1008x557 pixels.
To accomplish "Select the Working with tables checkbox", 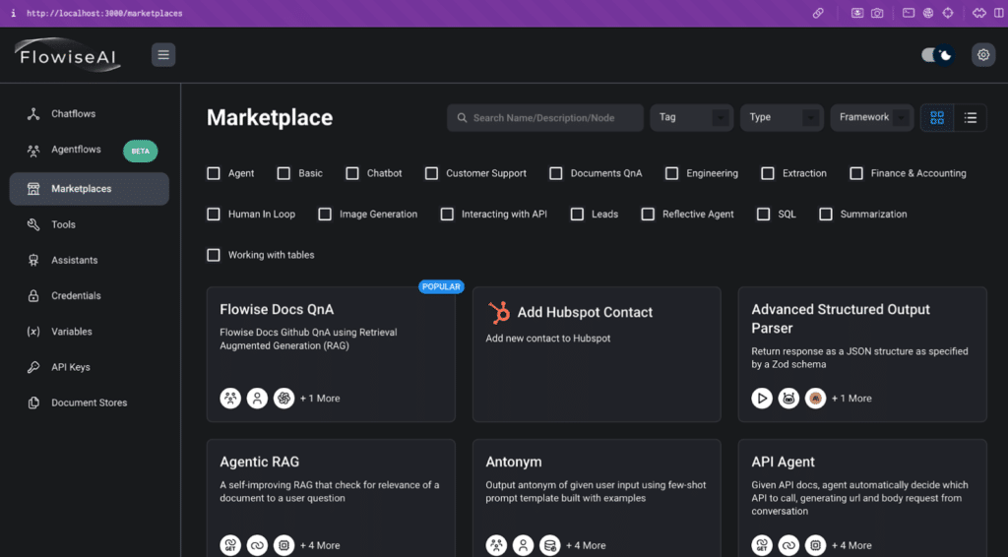I will click(214, 255).
